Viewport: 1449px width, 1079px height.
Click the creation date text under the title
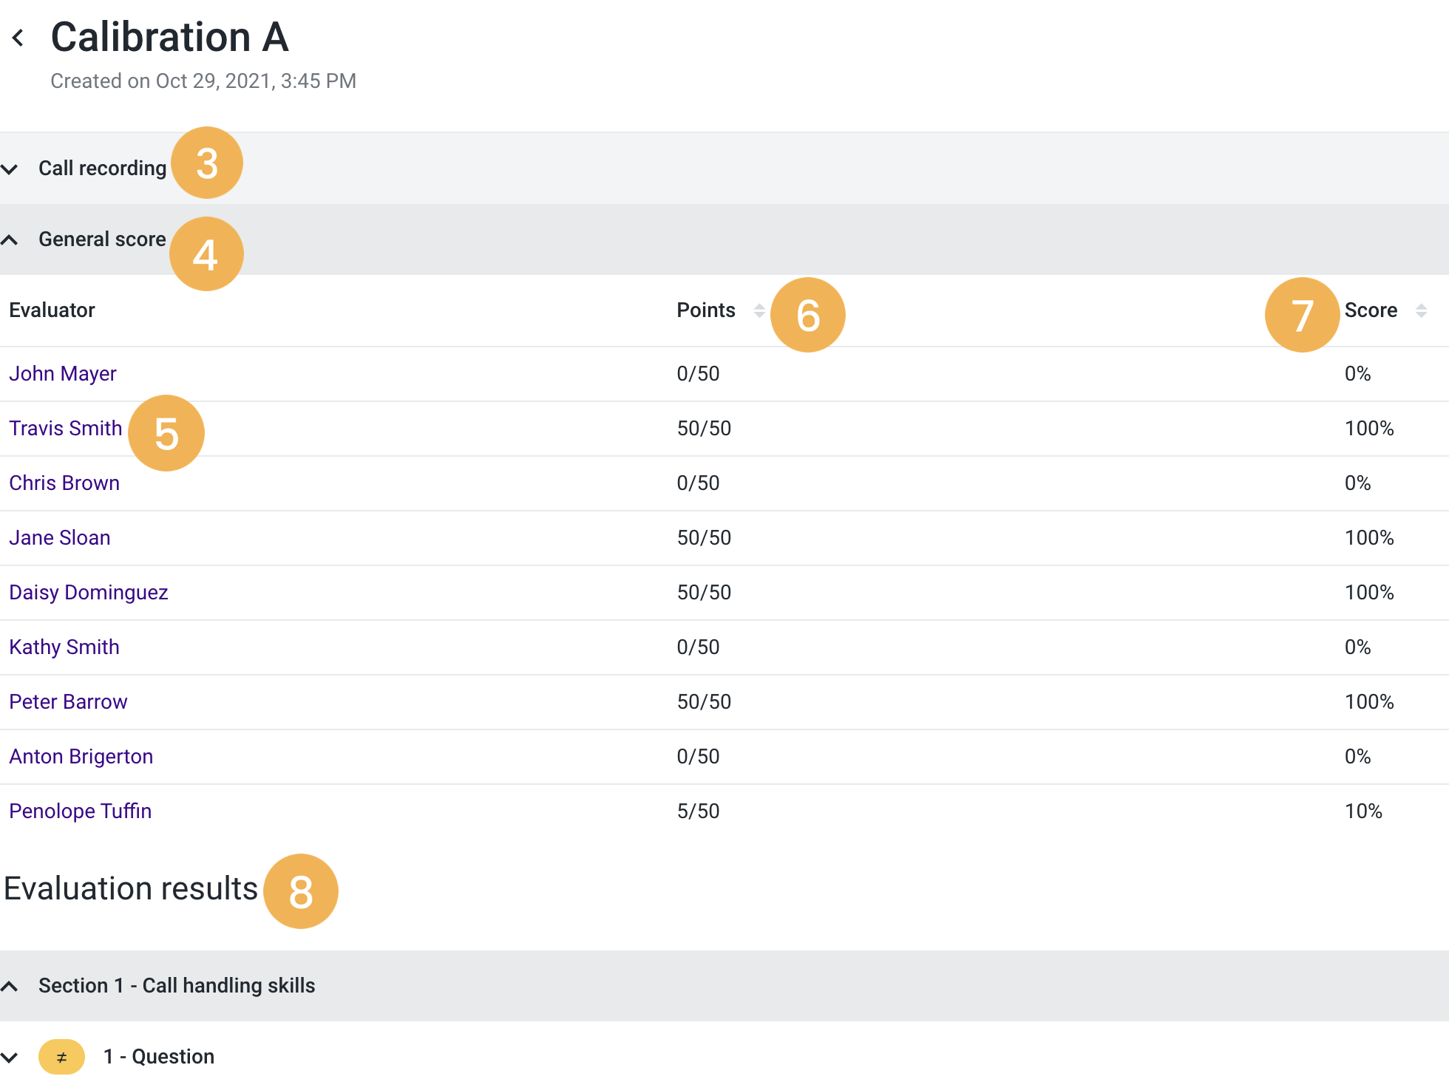click(x=203, y=81)
